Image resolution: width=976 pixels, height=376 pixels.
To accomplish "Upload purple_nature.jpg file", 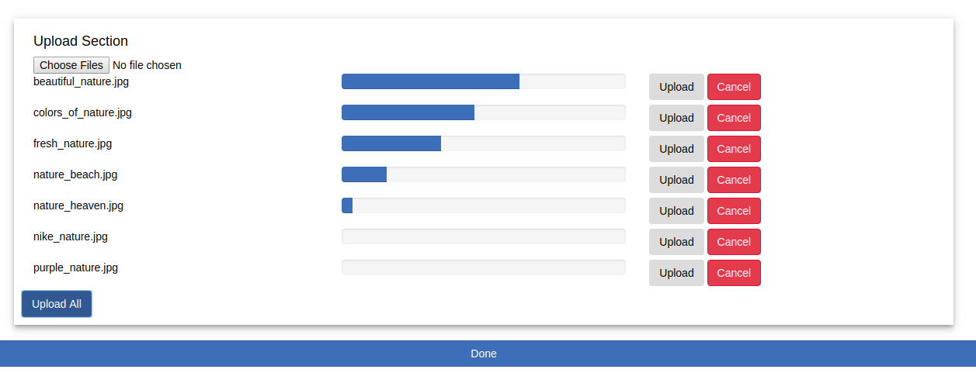I will pos(676,273).
